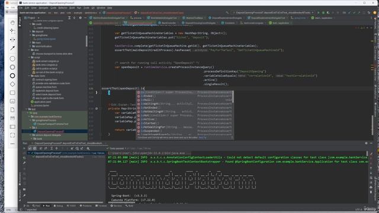379x213 pixels.
Task: Collapse the script folder in project tree
Action: coord(29,57)
